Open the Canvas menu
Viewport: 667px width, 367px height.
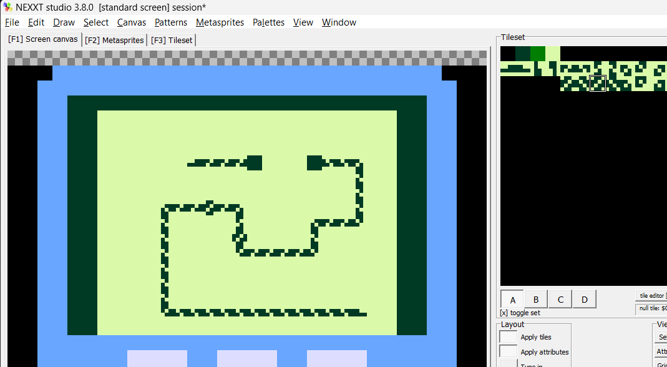132,22
